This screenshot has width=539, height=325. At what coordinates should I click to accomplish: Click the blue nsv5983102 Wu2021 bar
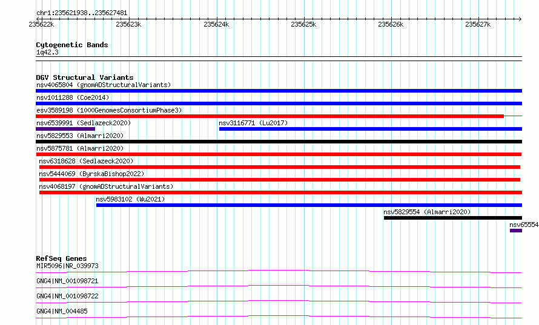pos(309,205)
